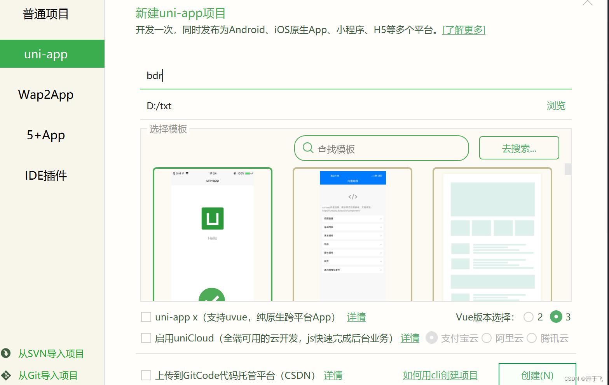This screenshot has height=385, width=609.
Task: Select the default Hello uni-app template
Action: [x=213, y=234]
